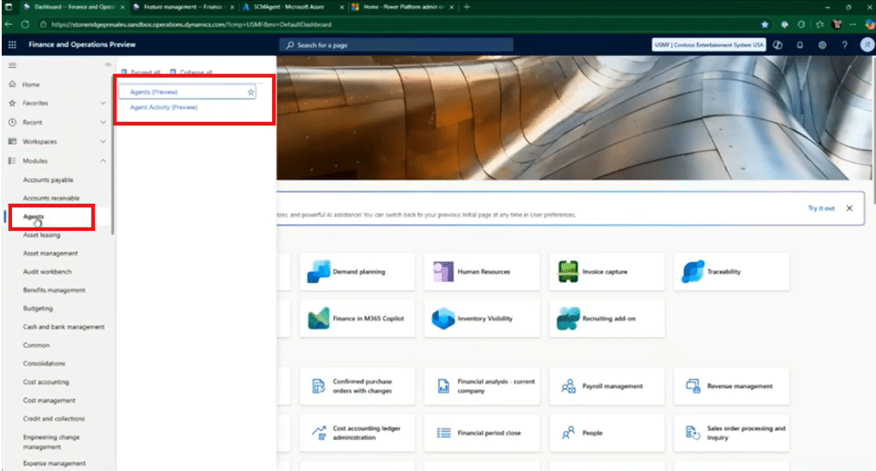Open Sales order processing and inquiry workspace
This screenshot has height=471, width=876.
(732, 433)
